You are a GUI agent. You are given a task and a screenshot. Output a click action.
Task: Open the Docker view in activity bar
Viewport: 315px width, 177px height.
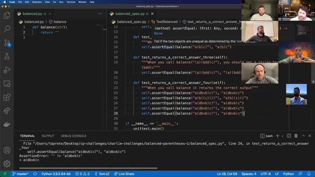coord(7,124)
